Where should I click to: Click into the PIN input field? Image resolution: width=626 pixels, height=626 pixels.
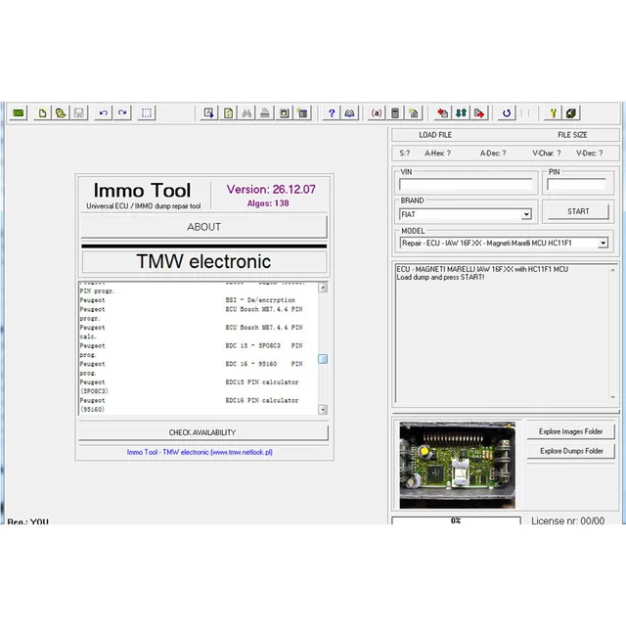click(x=576, y=185)
